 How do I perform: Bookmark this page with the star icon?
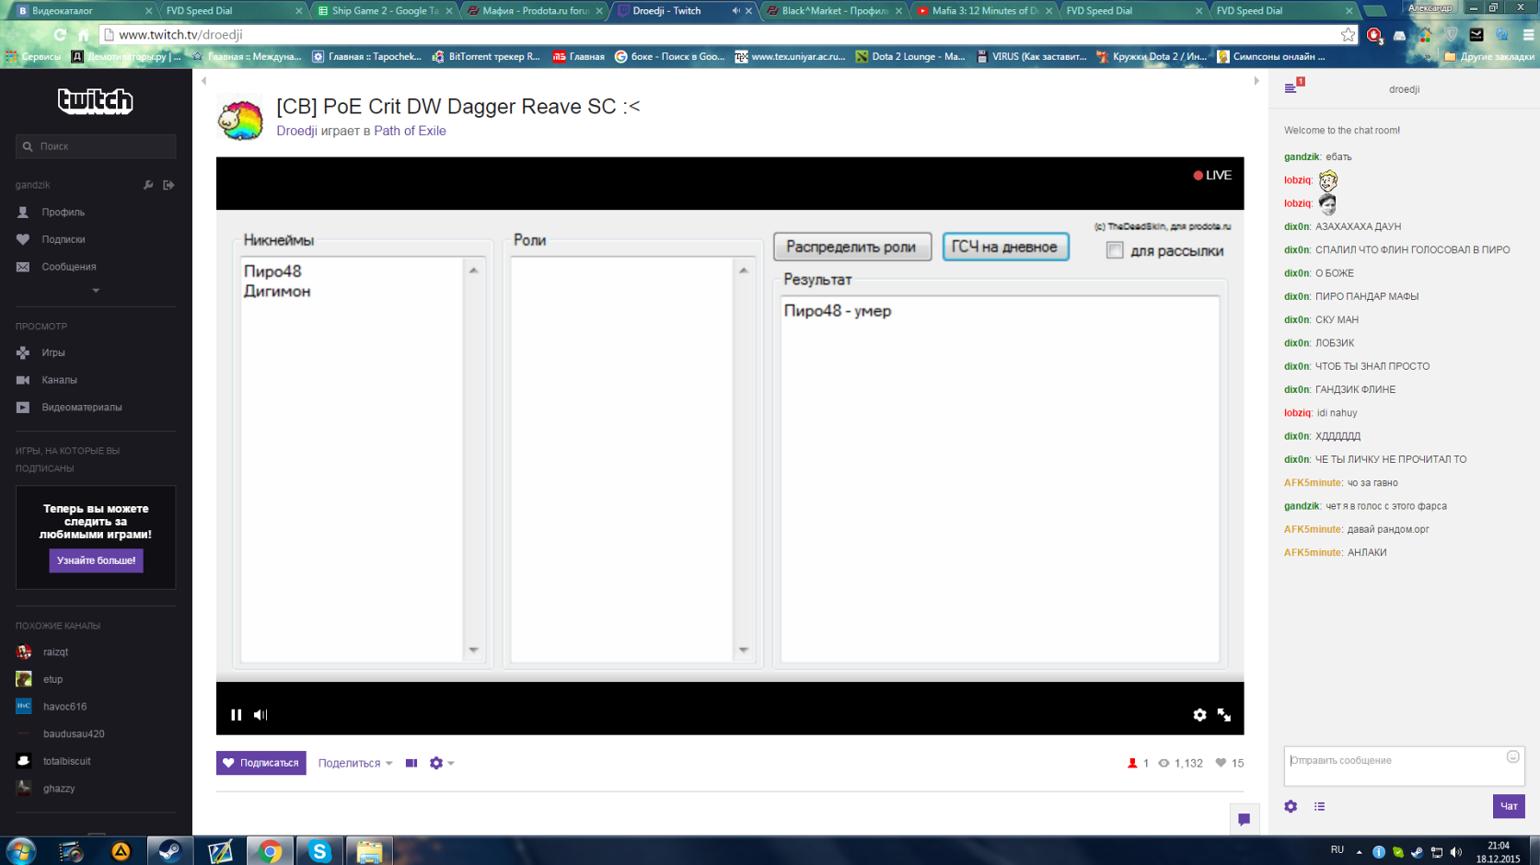tap(1348, 34)
